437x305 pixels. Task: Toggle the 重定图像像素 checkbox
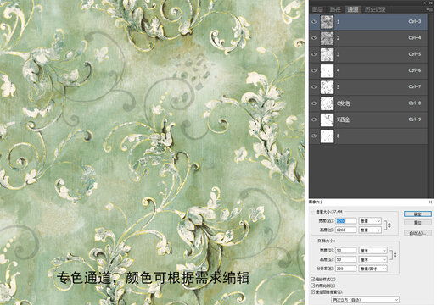click(x=313, y=292)
